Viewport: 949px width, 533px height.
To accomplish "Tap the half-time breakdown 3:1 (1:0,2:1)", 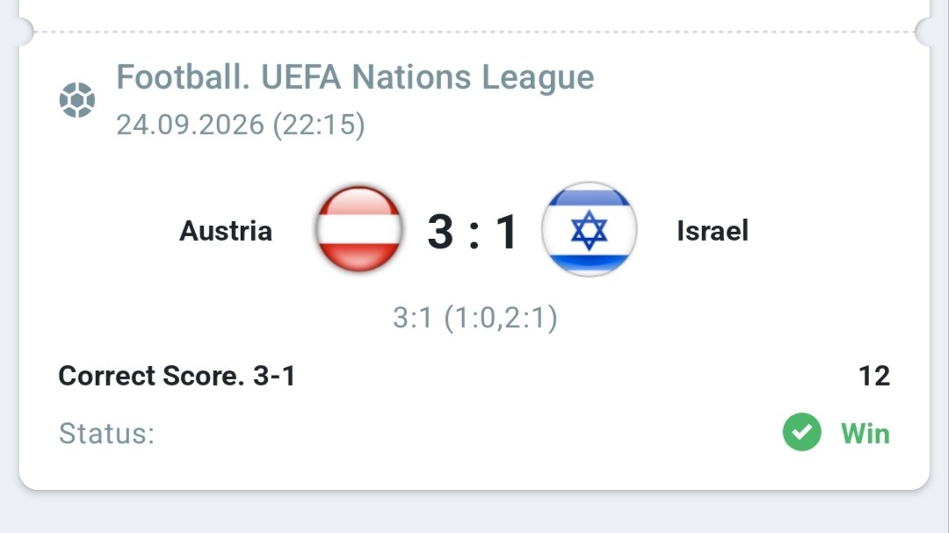I will point(474,318).
